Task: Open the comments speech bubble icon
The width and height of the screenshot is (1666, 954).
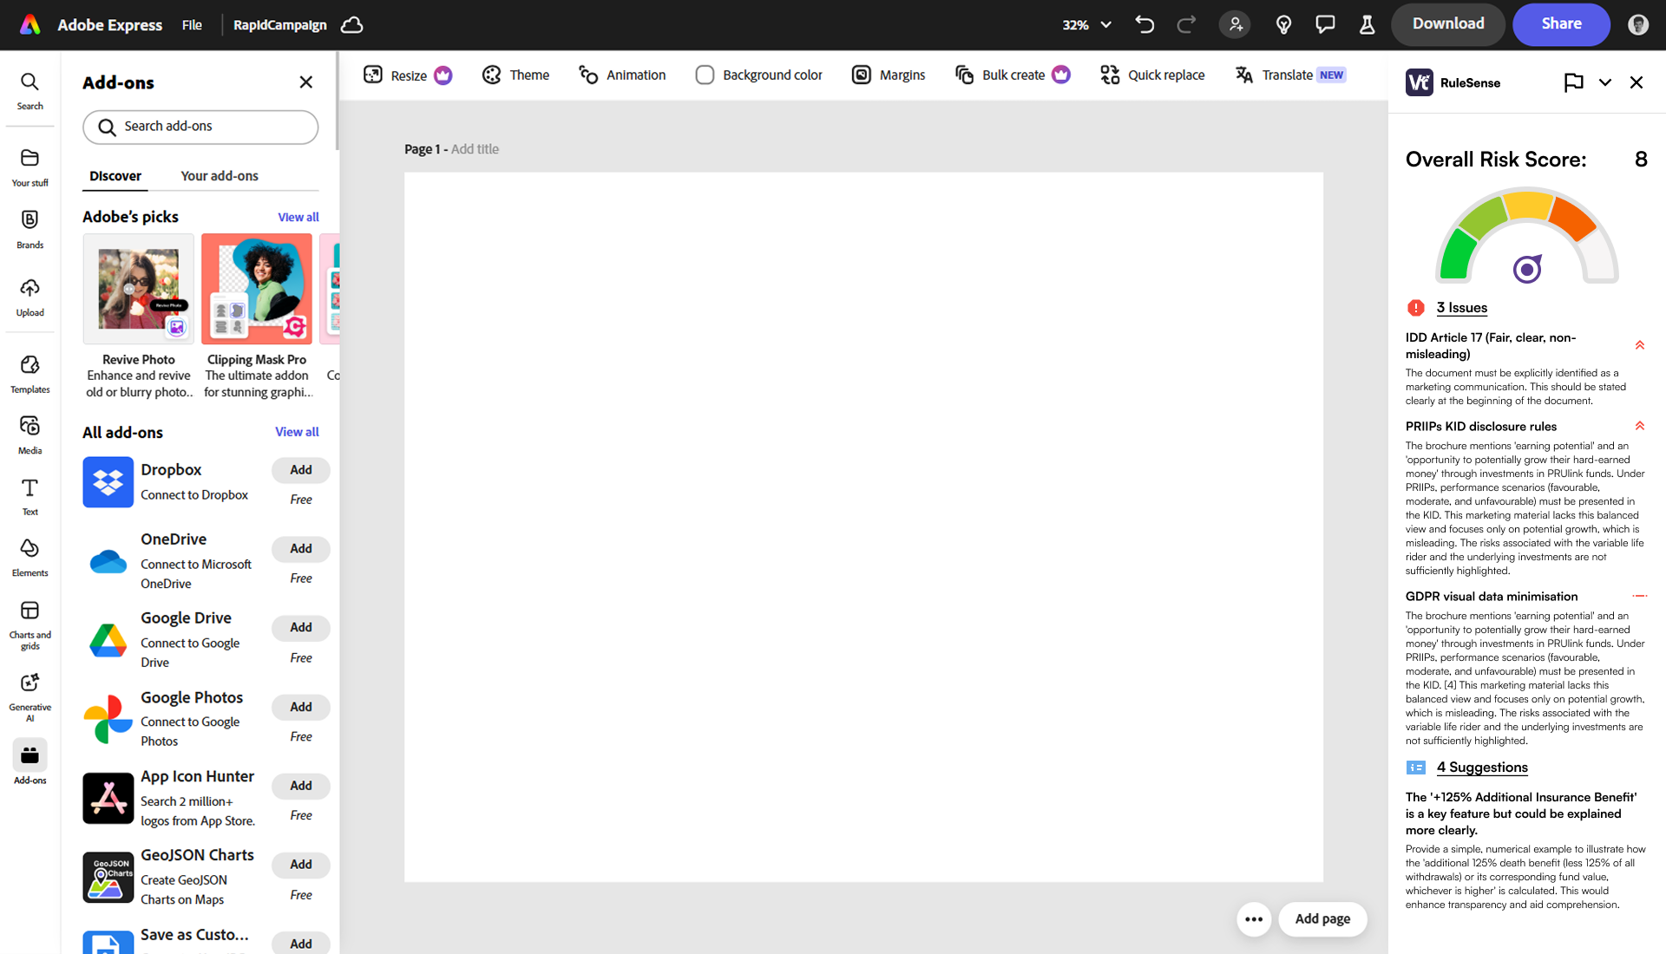Action: click(1325, 24)
